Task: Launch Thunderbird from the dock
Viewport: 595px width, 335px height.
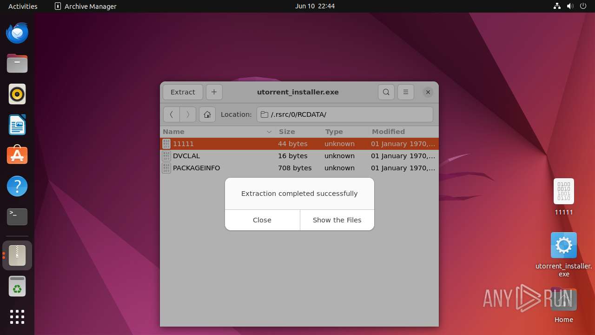Action: pyautogui.click(x=17, y=33)
